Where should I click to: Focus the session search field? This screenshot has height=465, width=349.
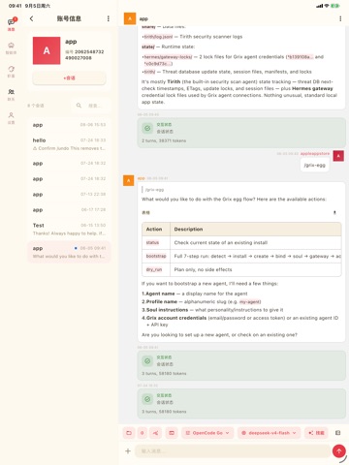point(91,106)
